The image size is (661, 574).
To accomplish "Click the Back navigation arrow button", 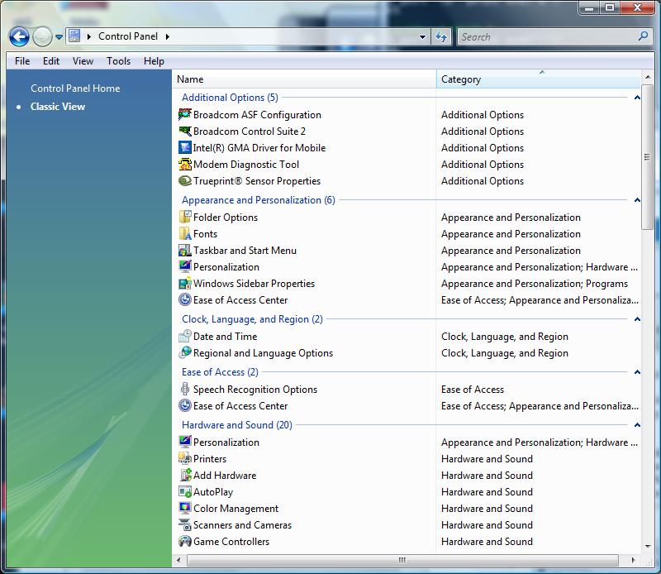I will [19, 36].
